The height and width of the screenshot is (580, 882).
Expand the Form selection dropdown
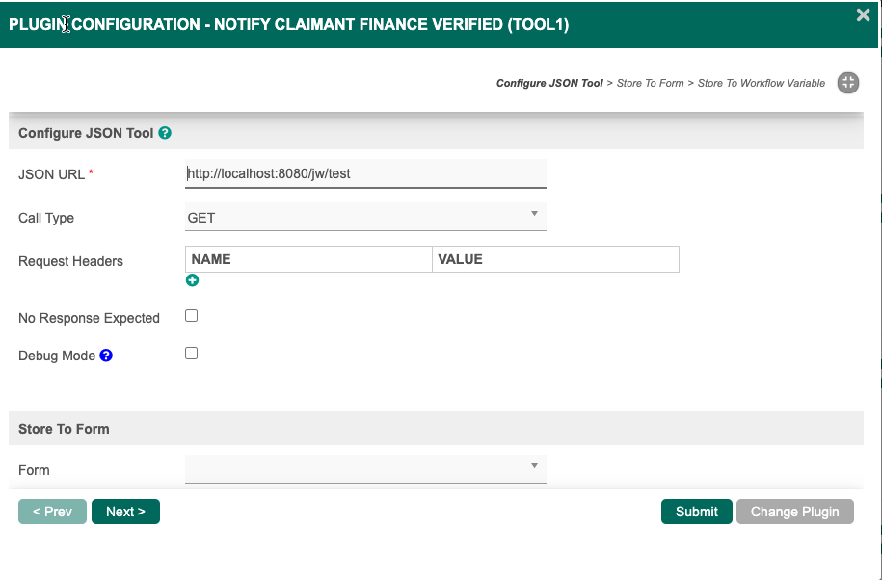(365, 469)
